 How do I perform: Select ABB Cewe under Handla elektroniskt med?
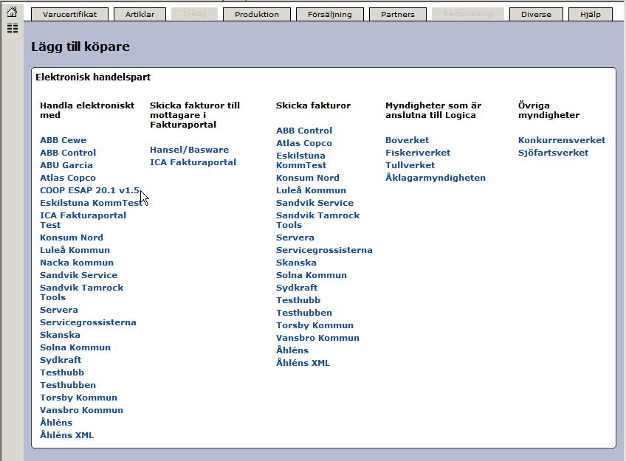point(63,140)
